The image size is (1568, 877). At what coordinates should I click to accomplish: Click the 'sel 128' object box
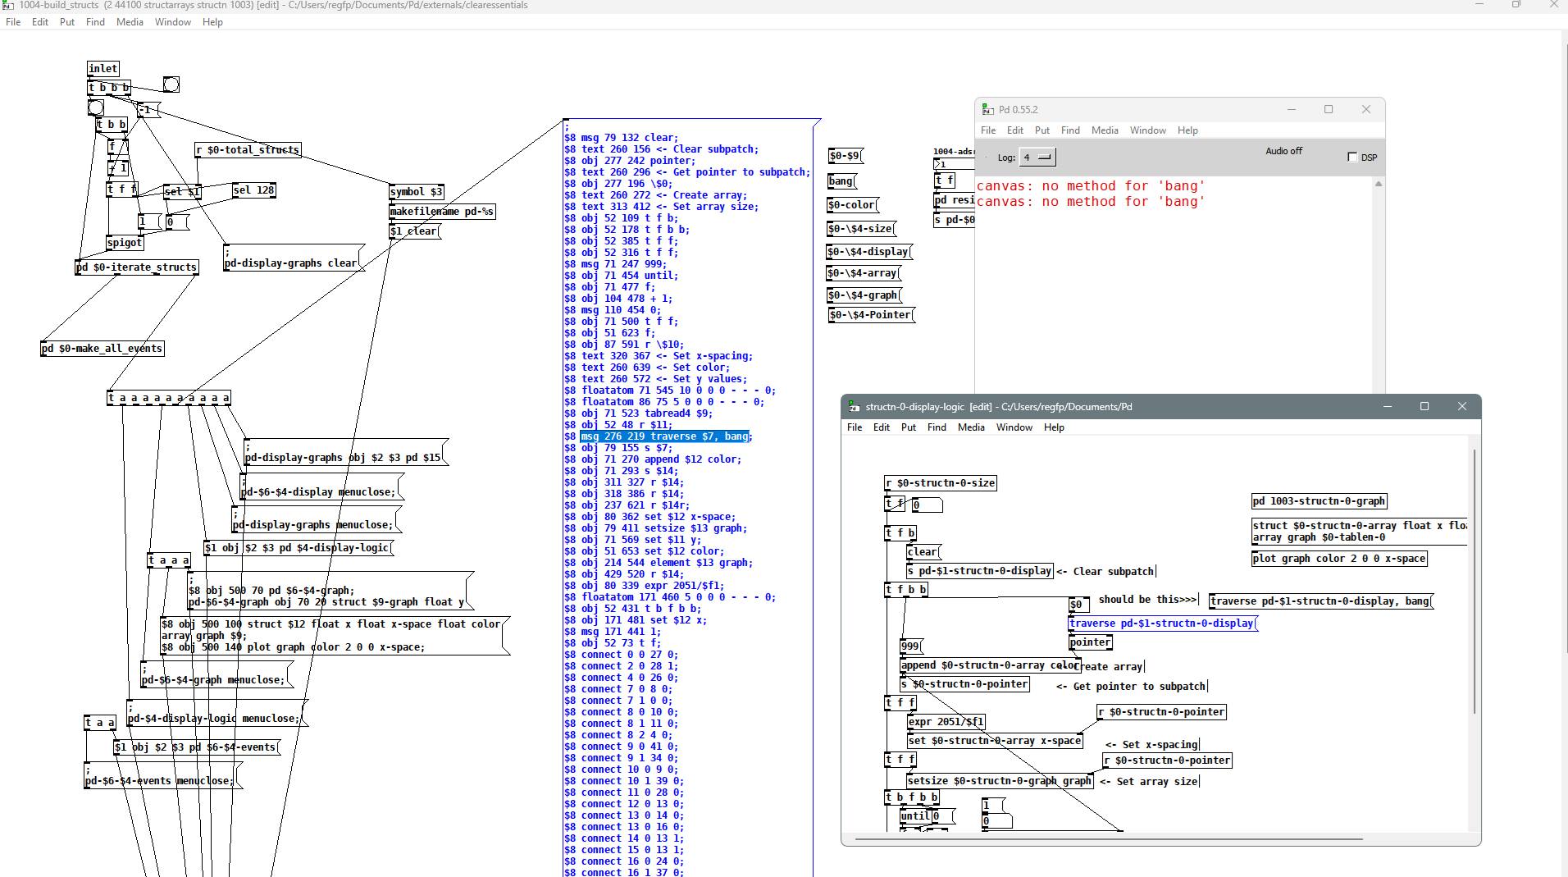253,190
